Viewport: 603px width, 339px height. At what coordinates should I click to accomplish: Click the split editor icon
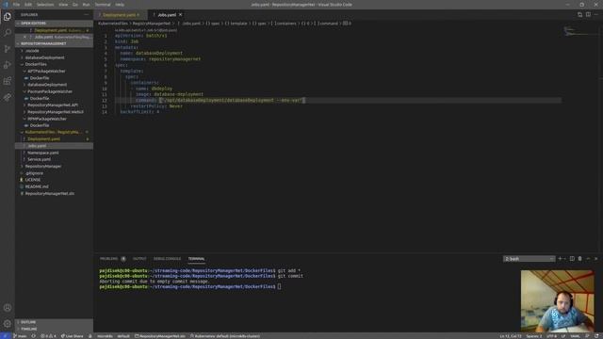point(588,15)
